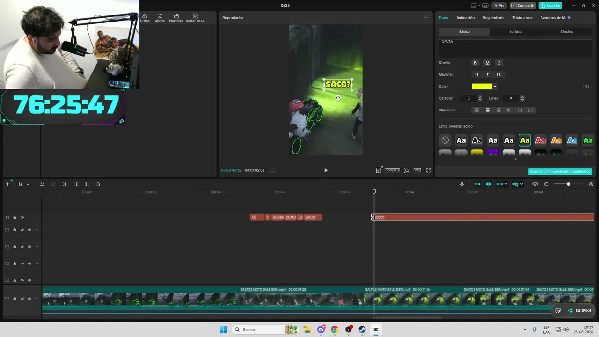Open the Plantillas panel

pos(176,18)
